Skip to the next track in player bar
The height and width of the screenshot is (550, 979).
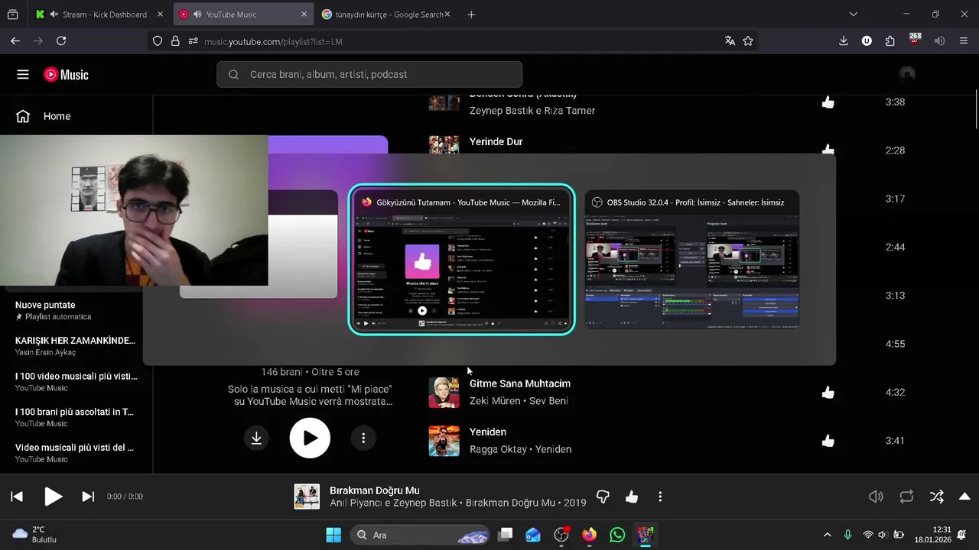tap(88, 497)
